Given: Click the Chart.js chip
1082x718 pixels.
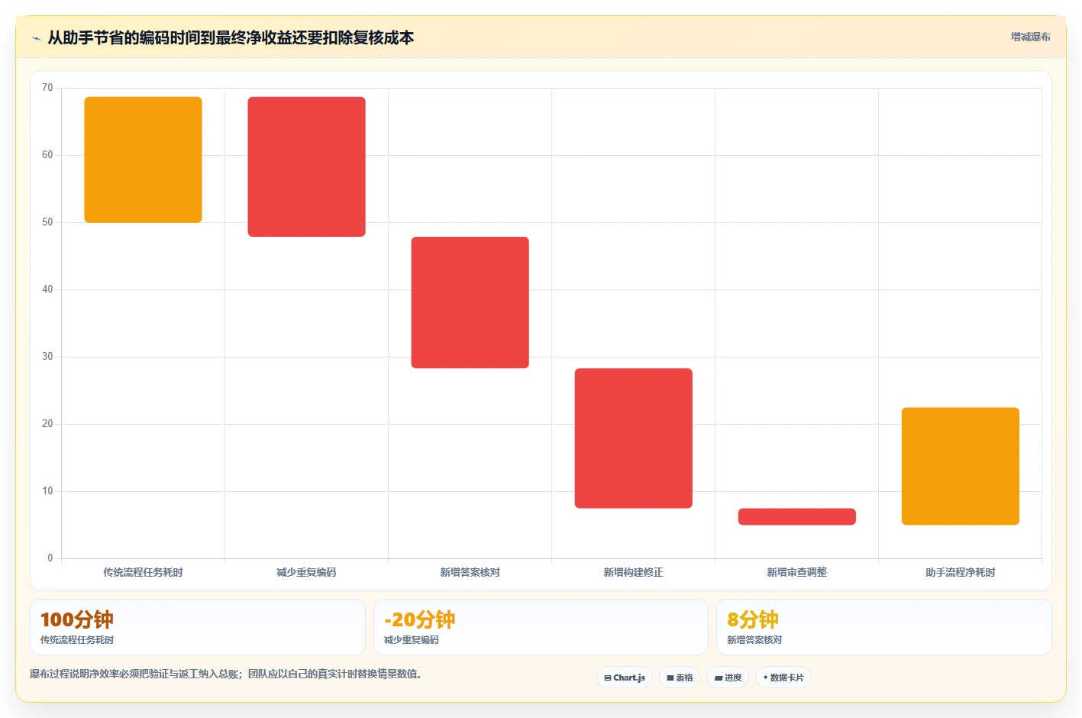Looking at the screenshot, I should pos(625,678).
